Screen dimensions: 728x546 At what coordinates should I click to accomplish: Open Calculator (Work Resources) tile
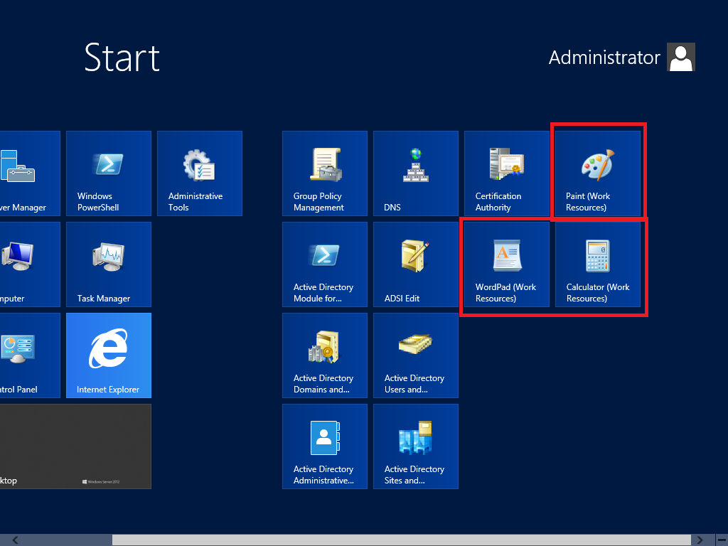(598, 264)
